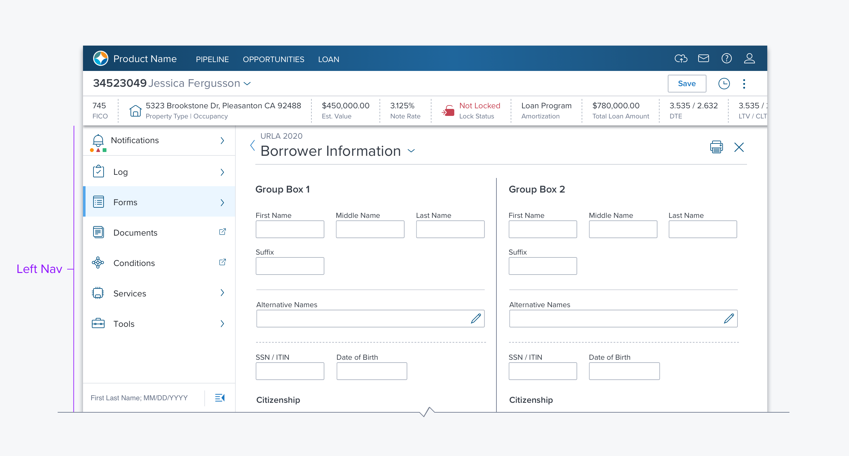Viewport: 849px width, 456px height.
Task: Focus Last Name field in Group Box 2
Action: [x=703, y=229]
